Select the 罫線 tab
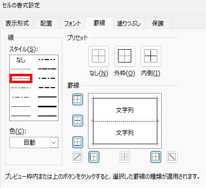 coord(99,23)
